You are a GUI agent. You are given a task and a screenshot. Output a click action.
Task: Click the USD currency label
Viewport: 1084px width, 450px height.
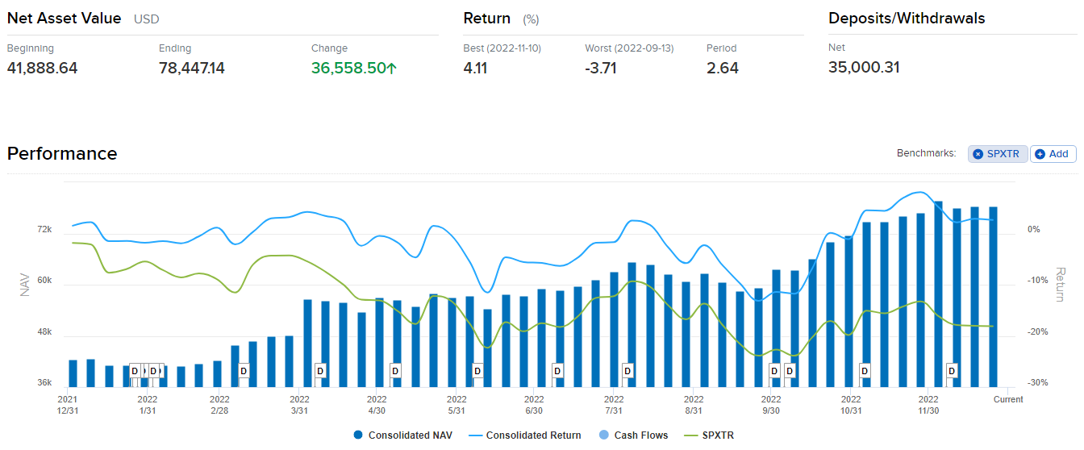(x=146, y=19)
